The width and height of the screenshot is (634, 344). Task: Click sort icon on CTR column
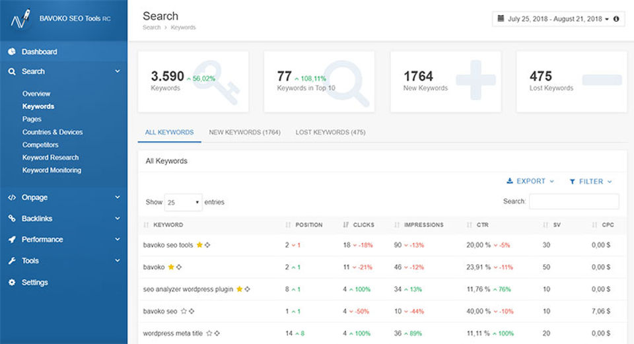pyautogui.click(x=470, y=224)
